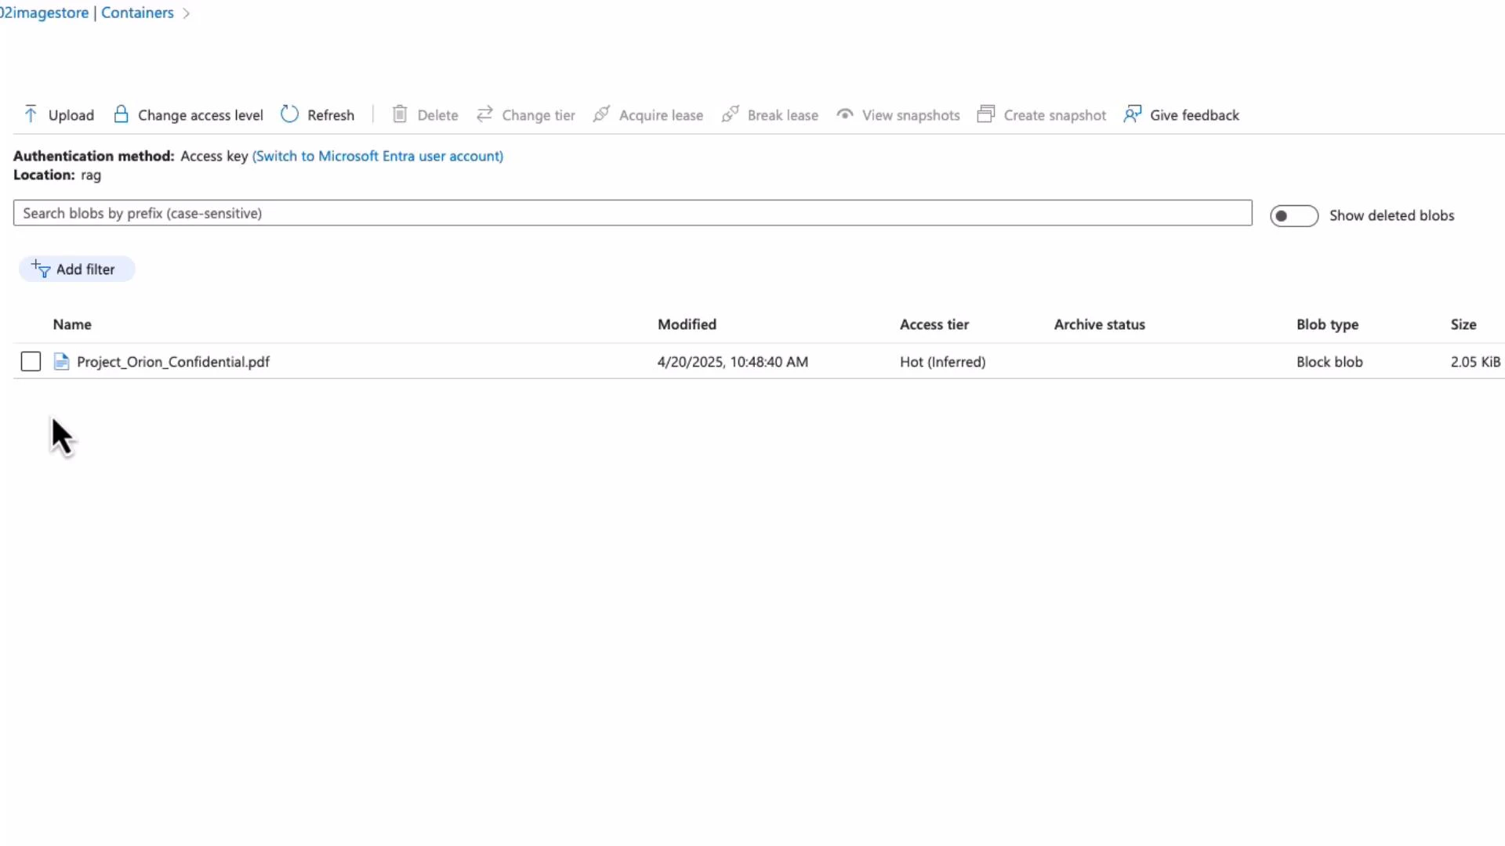The height and width of the screenshot is (846, 1505).
Task: Select the Change access level padlock icon
Action: (x=121, y=114)
